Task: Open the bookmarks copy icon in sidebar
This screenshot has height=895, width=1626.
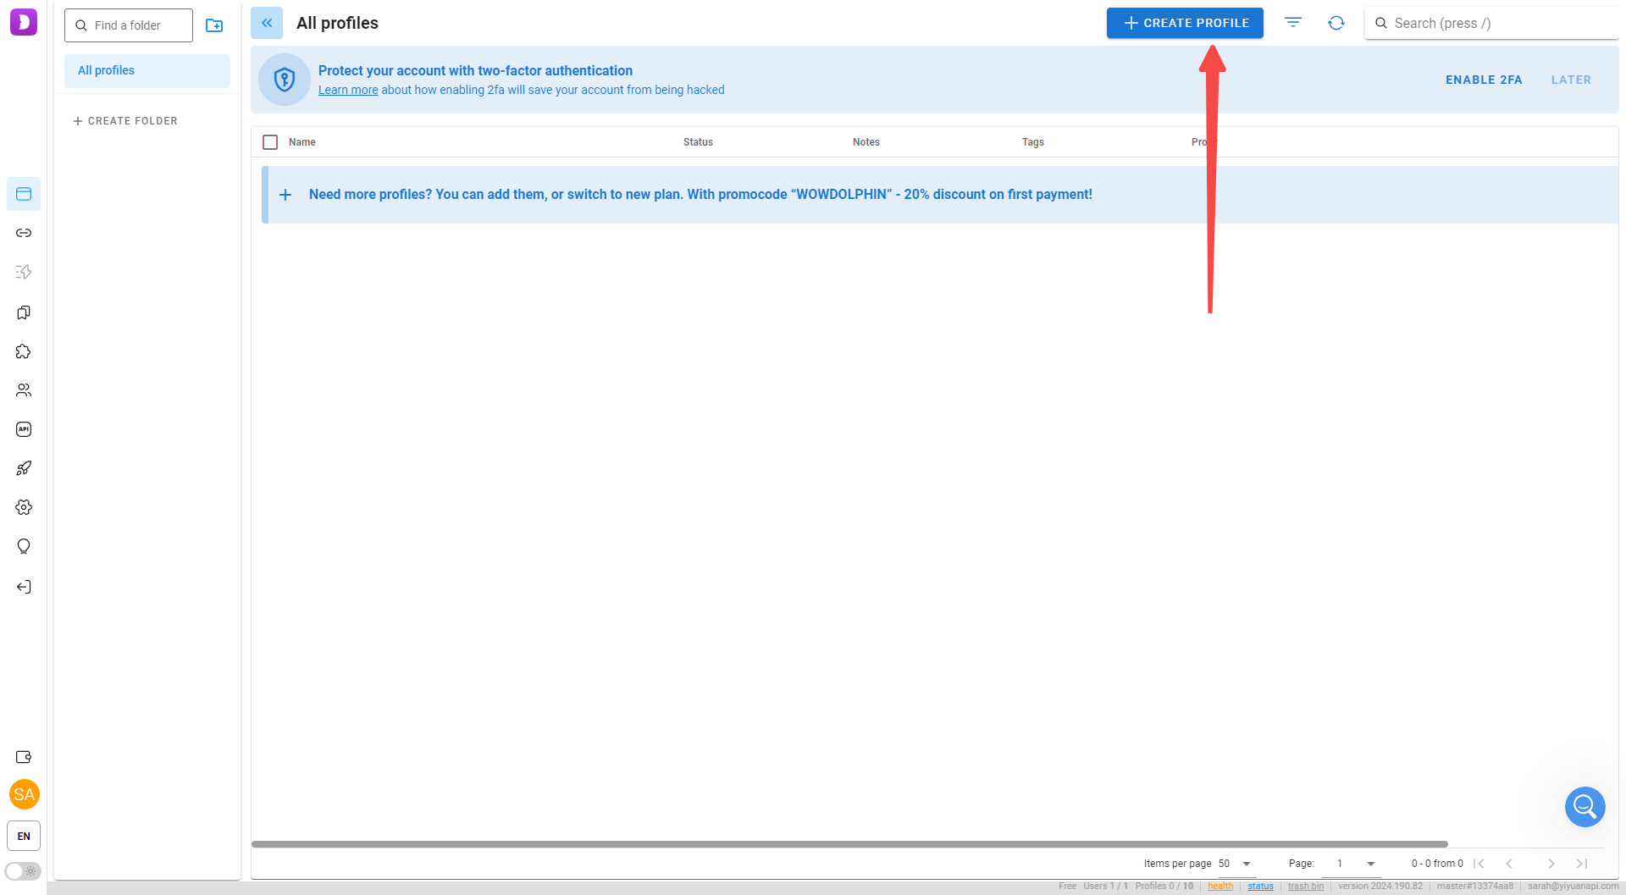Action: click(24, 312)
